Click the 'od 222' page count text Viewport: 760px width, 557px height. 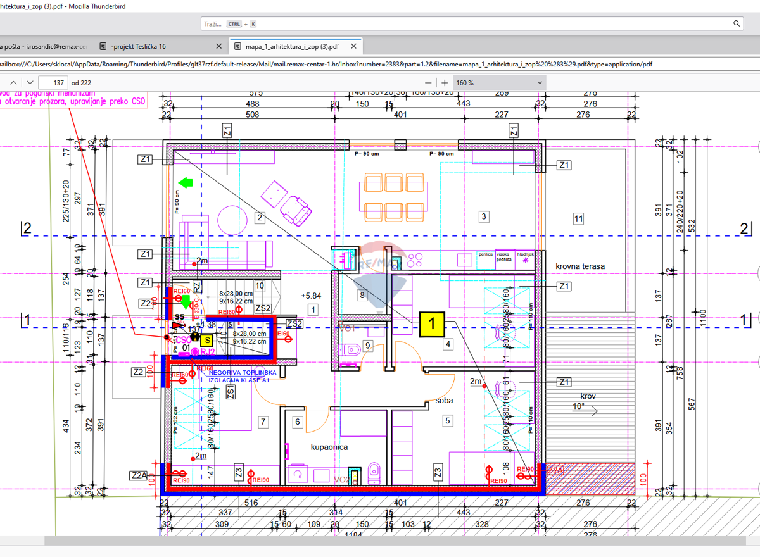tap(81, 83)
